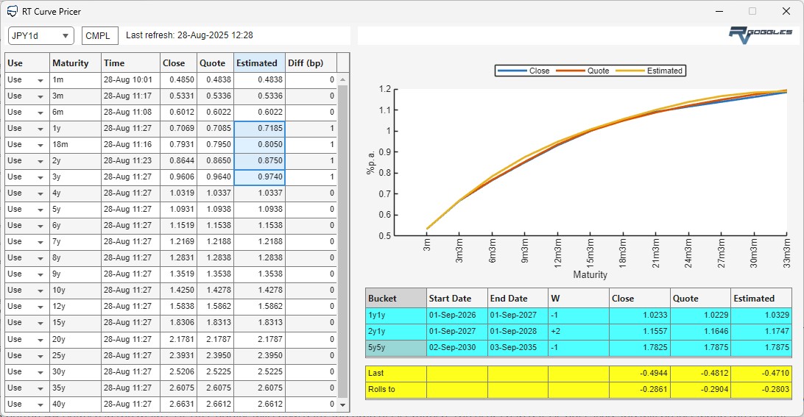Viewport: 804px width, 417px height.
Task: Open the JPY1d curve dropdown
Action: pos(40,35)
